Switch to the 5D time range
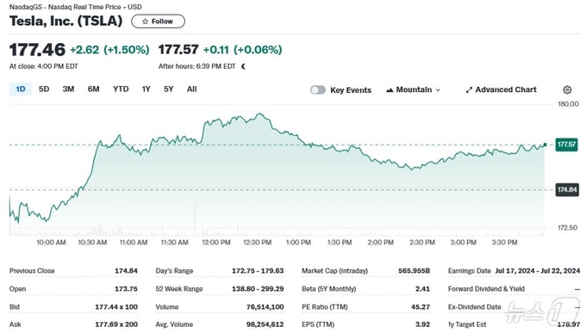 coord(44,89)
